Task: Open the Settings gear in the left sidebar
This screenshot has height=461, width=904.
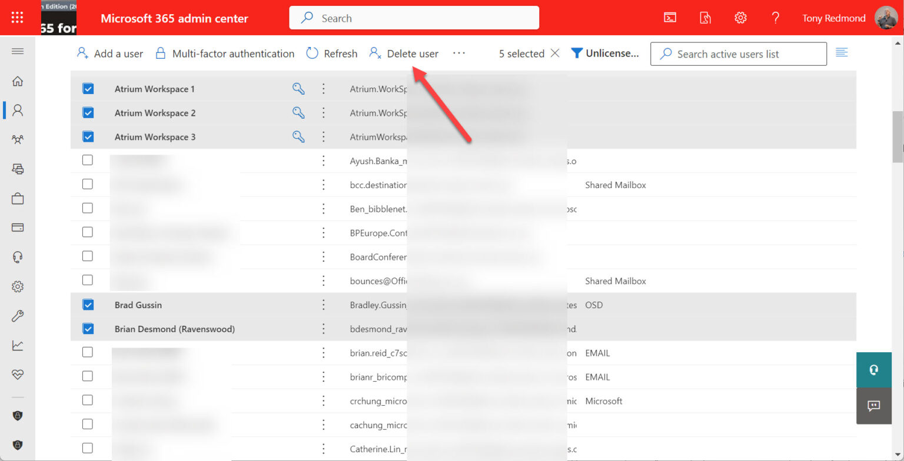Action: (18, 286)
